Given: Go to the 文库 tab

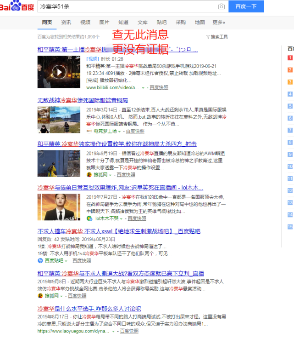Looking at the screenshot, I should click(143, 23).
